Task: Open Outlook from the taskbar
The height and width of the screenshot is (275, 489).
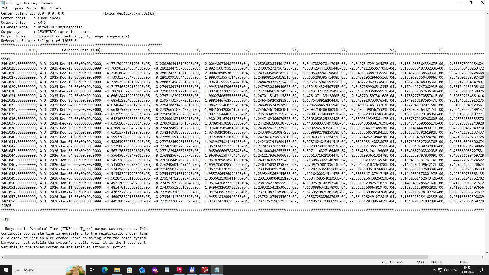Action: (x=142, y=270)
